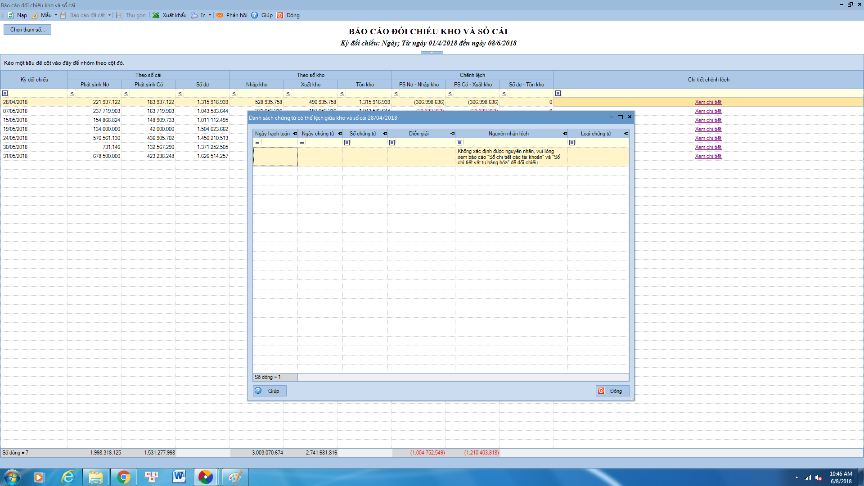Open the Paint app from taskbar
The height and width of the screenshot is (486, 864).
pos(234,477)
